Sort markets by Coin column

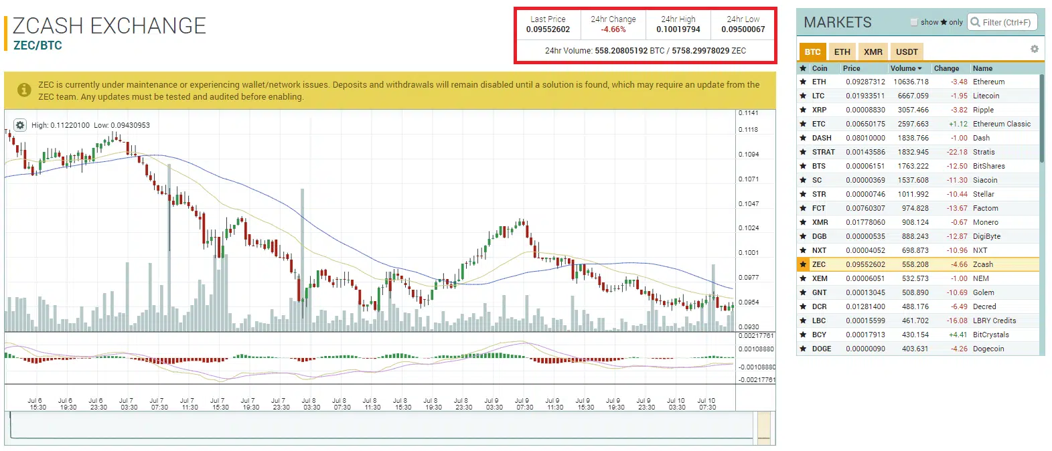820,68
